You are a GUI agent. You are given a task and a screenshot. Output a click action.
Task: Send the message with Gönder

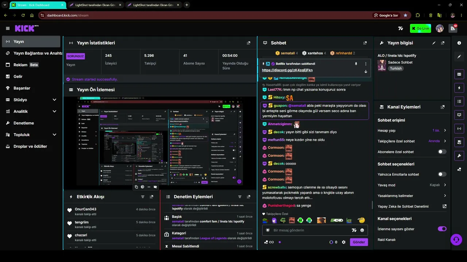359,242
